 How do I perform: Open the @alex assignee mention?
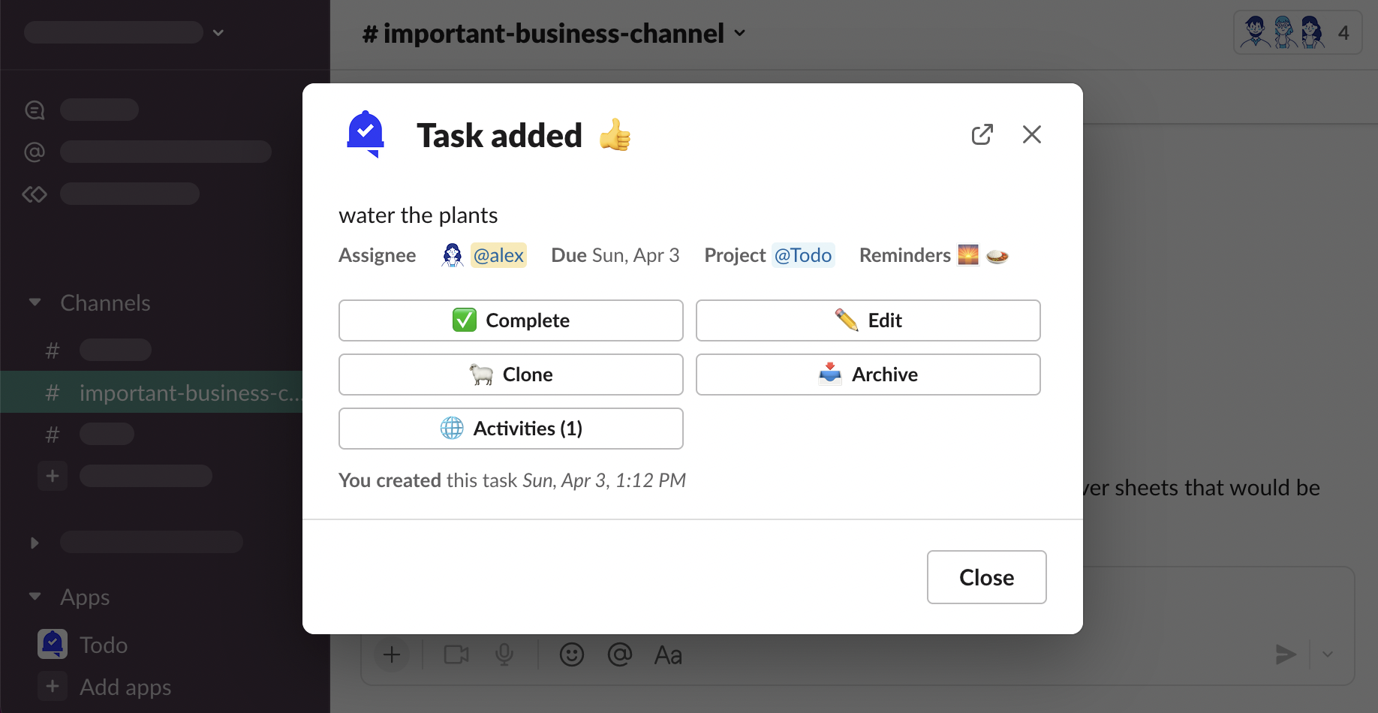[498, 255]
